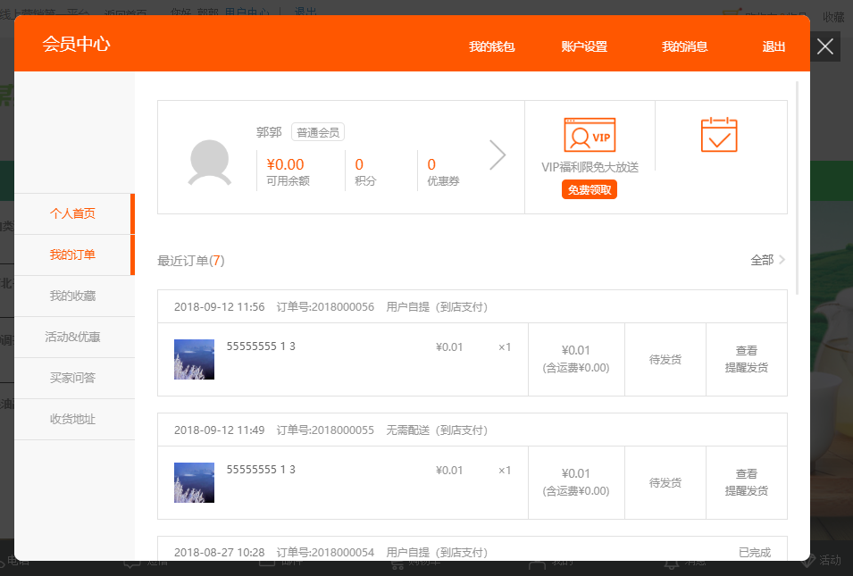
Task: Select 我的订单 in the sidebar
Action: (72, 255)
